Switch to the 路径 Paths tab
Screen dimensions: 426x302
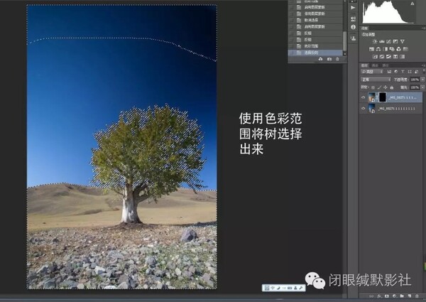coord(386,65)
